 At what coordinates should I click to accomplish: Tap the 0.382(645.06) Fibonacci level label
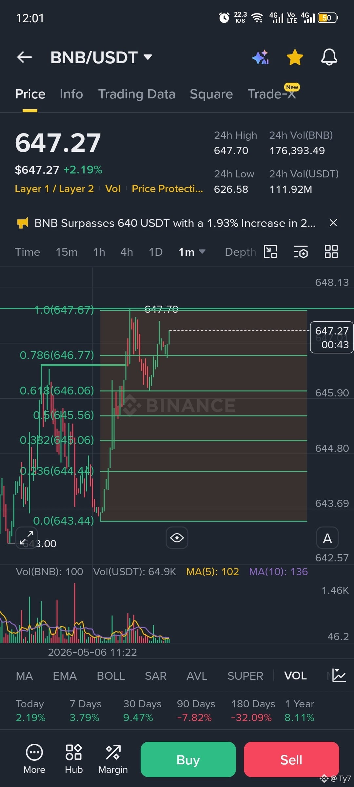click(x=57, y=440)
